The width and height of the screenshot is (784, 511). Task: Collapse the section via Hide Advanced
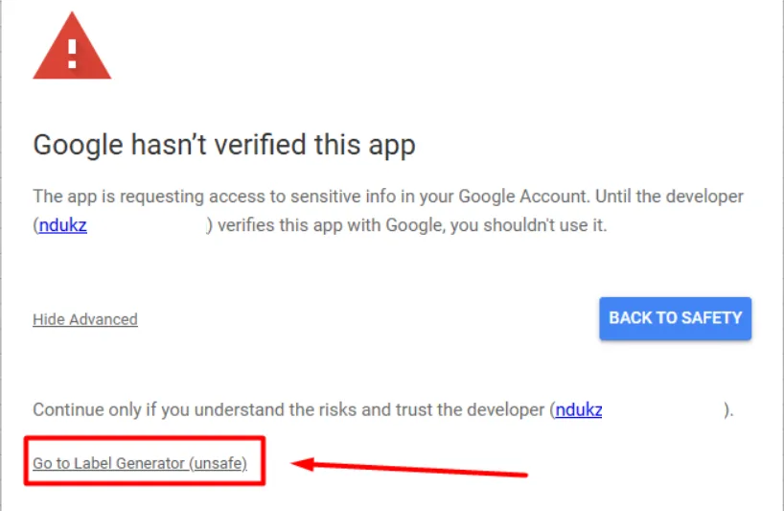point(85,319)
